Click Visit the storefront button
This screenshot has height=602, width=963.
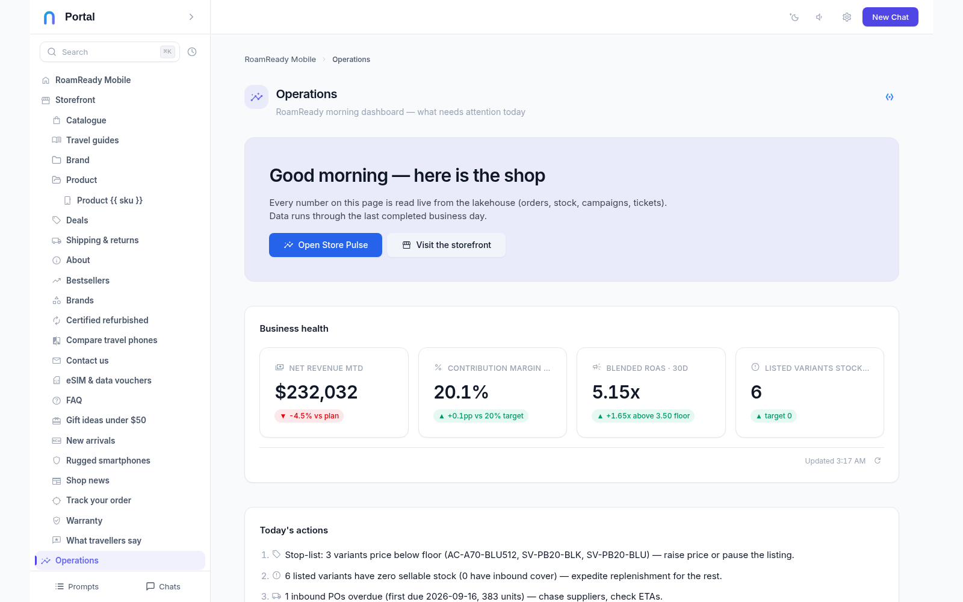pos(446,245)
